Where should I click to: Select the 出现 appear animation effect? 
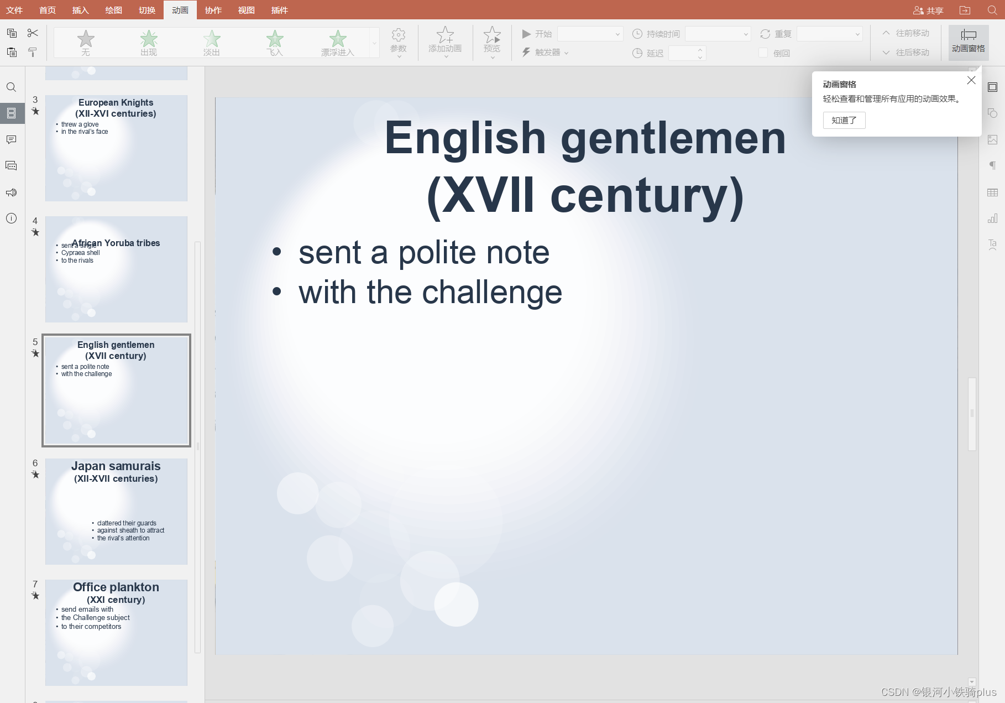pyautogui.click(x=149, y=43)
